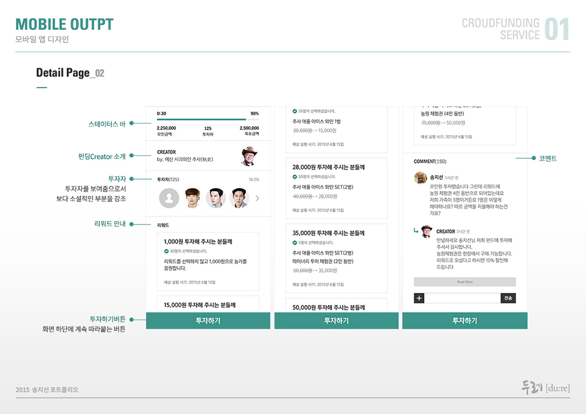This screenshot has width=586, height=414.
Task: Toggle the check mark on 28,000원 reward
Action: (295, 177)
